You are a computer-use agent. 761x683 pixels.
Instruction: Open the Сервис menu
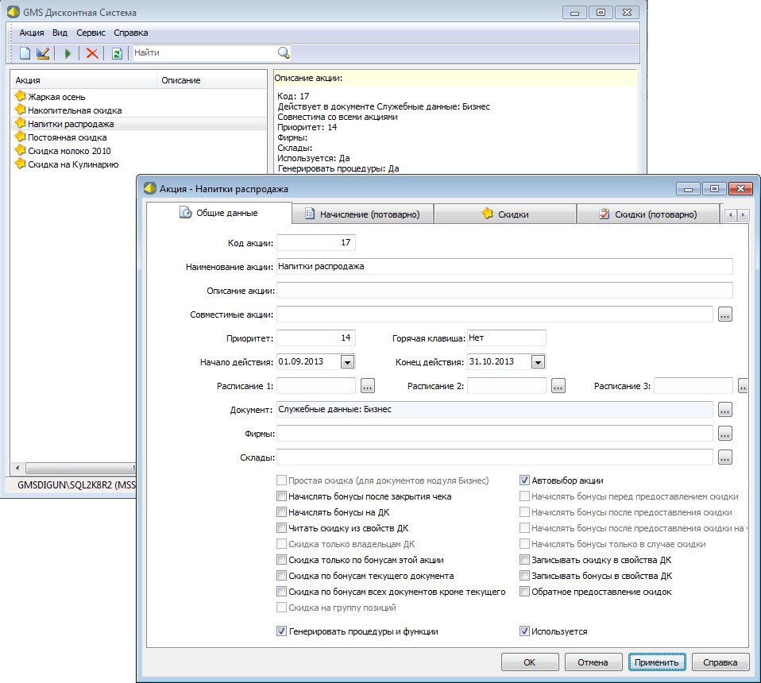click(90, 33)
